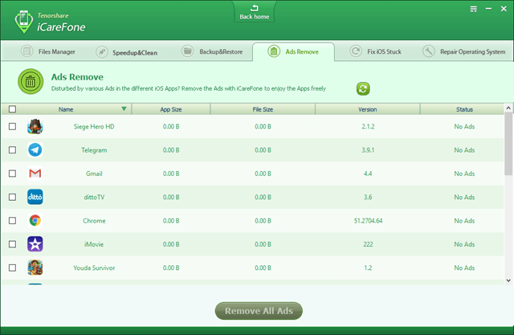Click the Siege Hero HD app icon
The image size is (514, 335).
pyautogui.click(x=35, y=126)
